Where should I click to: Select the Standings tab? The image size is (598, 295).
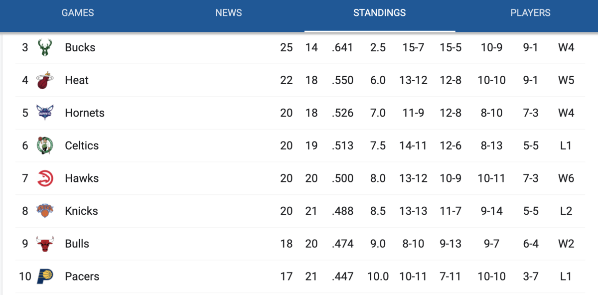coord(380,13)
